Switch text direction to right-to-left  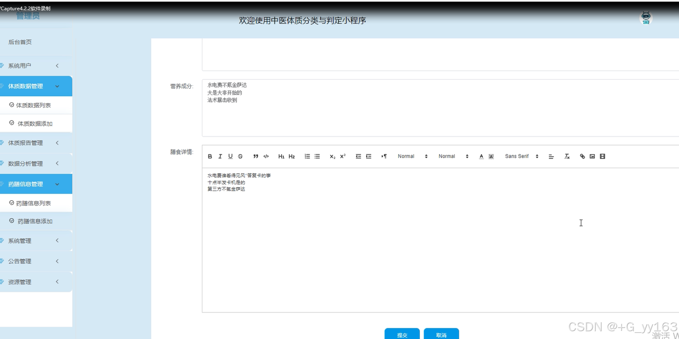coord(384,156)
